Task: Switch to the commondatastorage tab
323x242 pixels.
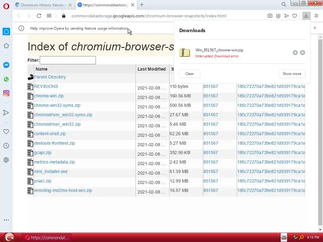Action: click(105, 5)
